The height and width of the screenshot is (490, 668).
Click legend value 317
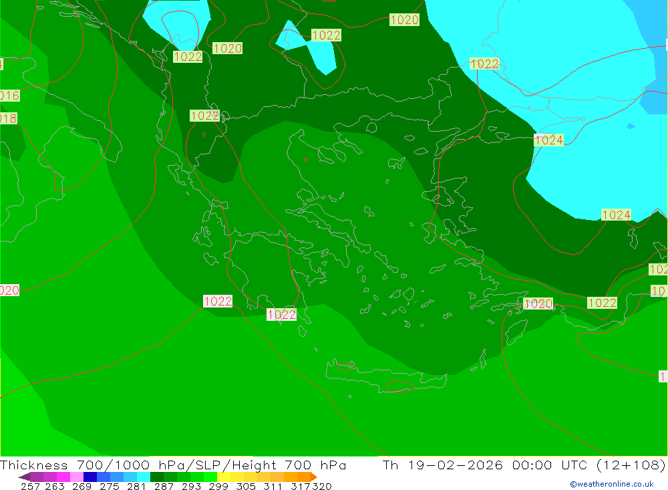(300, 486)
